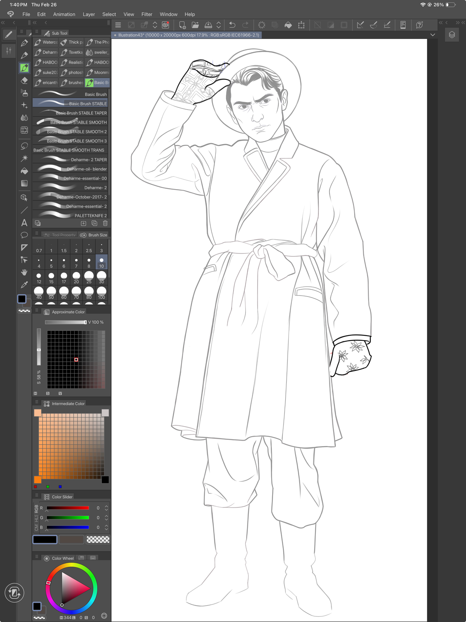Click the Illustration43 canvas tab
The image size is (466, 622).
point(186,35)
